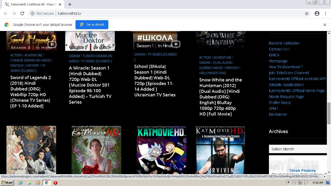Click the HOLLYWOOD ENG category tag

tap(213, 73)
